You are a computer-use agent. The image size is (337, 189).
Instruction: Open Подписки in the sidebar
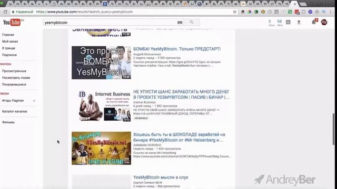pyautogui.click(x=9, y=55)
